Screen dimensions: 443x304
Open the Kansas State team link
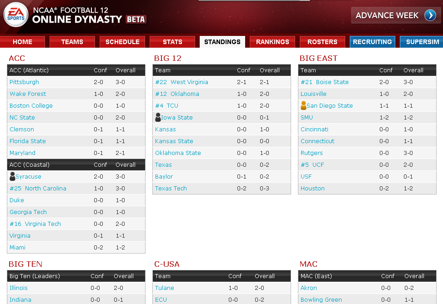point(174,141)
